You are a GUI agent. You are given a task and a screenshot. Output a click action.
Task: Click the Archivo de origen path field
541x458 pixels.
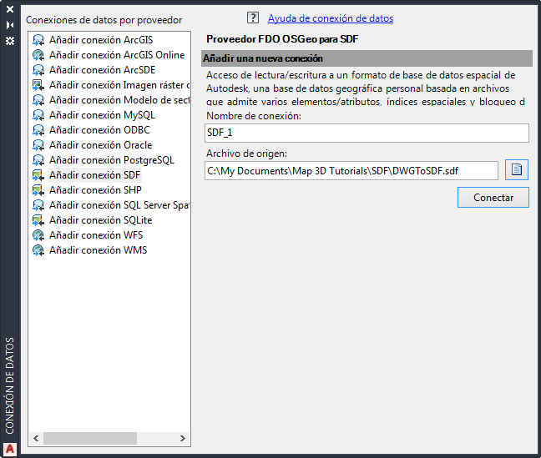tap(351, 170)
